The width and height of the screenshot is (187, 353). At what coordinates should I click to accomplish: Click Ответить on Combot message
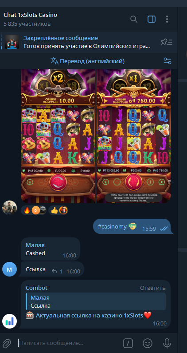click(x=153, y=288)
